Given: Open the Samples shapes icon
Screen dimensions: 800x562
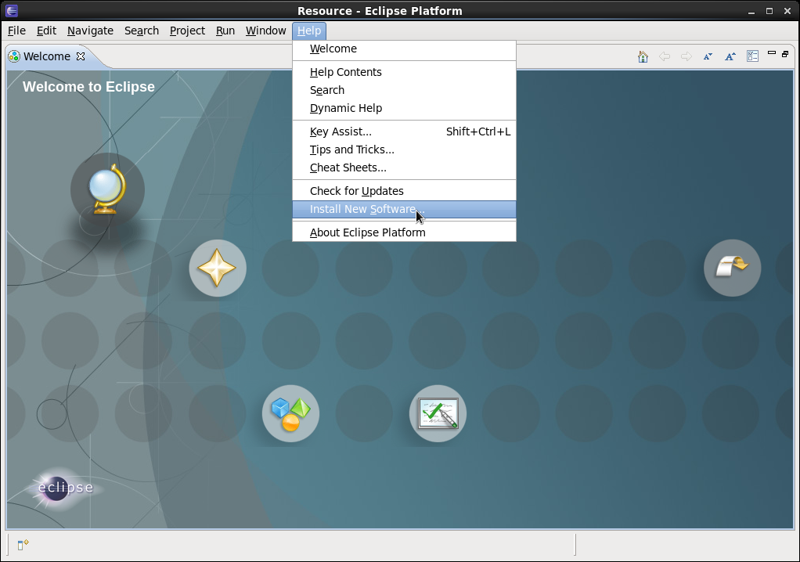Looking at the screenshot, I should coord(291,413).
